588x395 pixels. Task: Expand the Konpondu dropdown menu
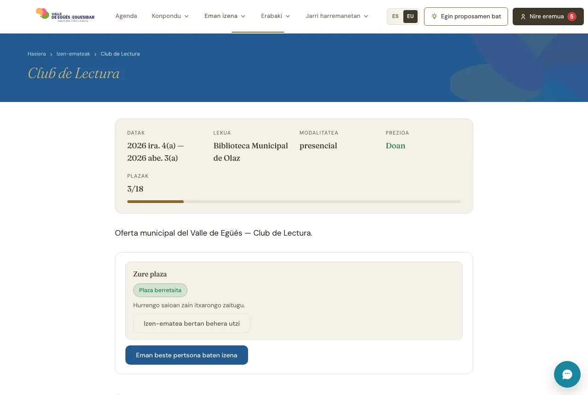(170, 16)
